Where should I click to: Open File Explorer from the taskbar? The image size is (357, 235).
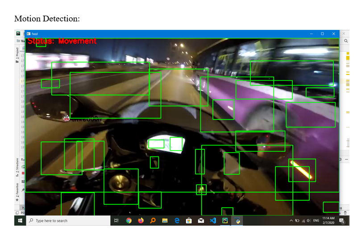[165, 220]
